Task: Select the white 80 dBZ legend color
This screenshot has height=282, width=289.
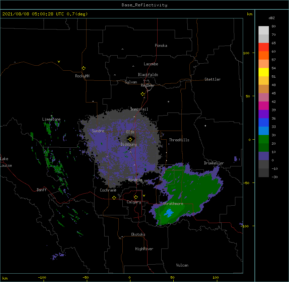Action: [264, 30]
